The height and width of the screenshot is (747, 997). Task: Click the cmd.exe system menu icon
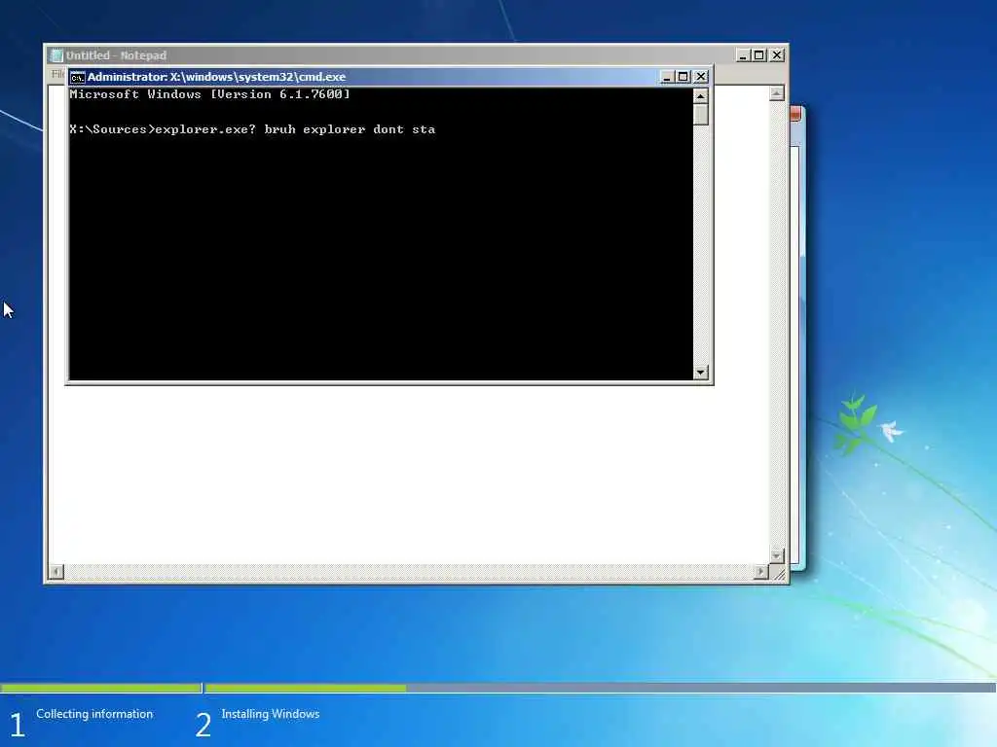(77, 77)
